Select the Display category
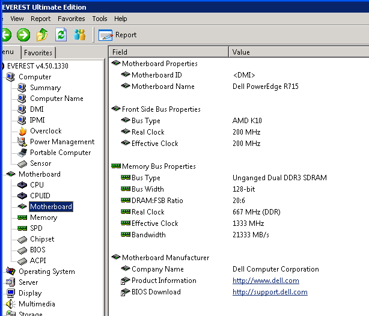 [30, 293]
